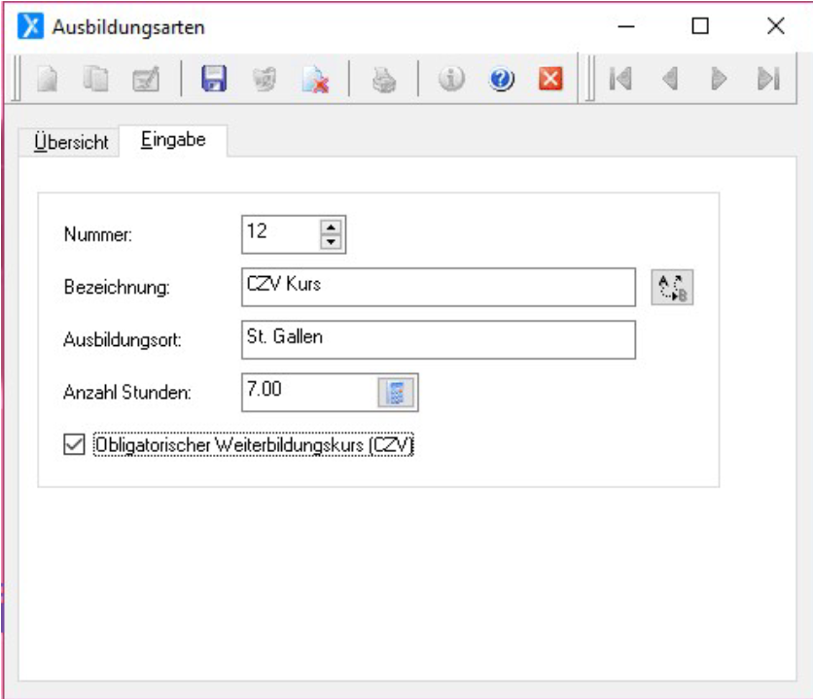Click the info icon in the toolbar

[x=451, y=81]
